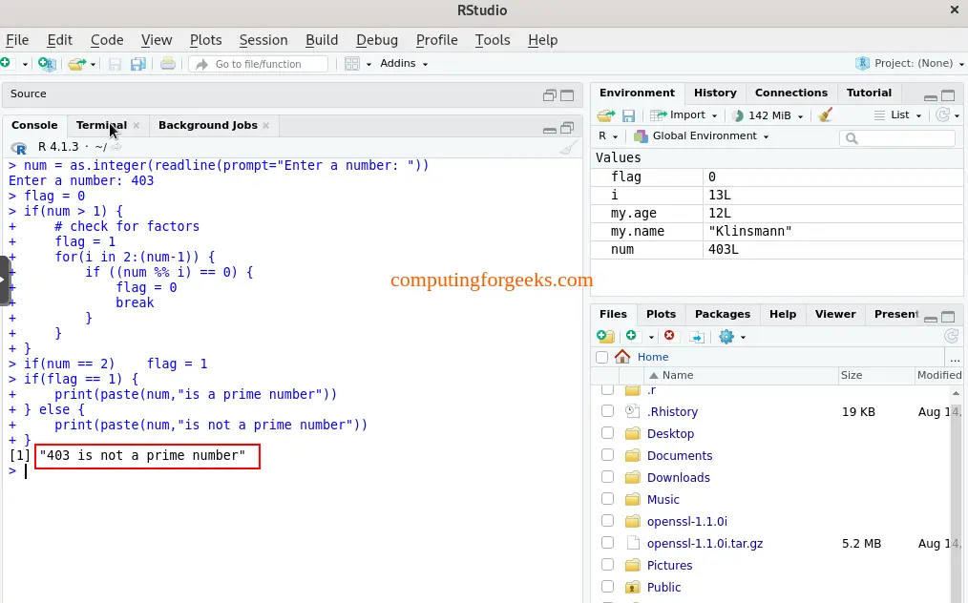
Task: Click the Create a project icon
Action: [47, 64]
